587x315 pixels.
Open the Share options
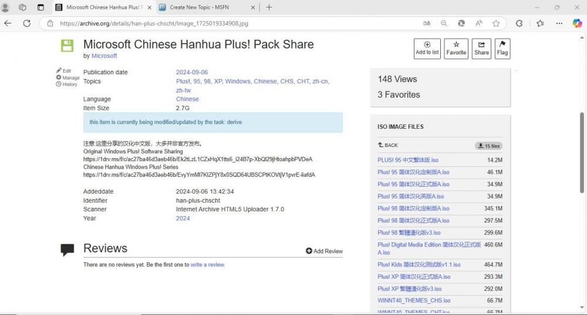[481, 48]
